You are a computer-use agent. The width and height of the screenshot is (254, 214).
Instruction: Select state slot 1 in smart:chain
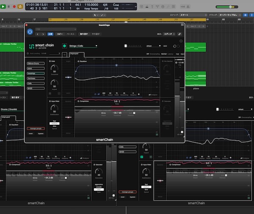coord(126,46)
